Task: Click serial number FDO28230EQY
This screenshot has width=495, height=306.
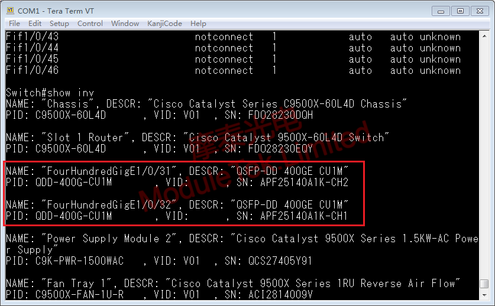Action: [x=281, y=149]
